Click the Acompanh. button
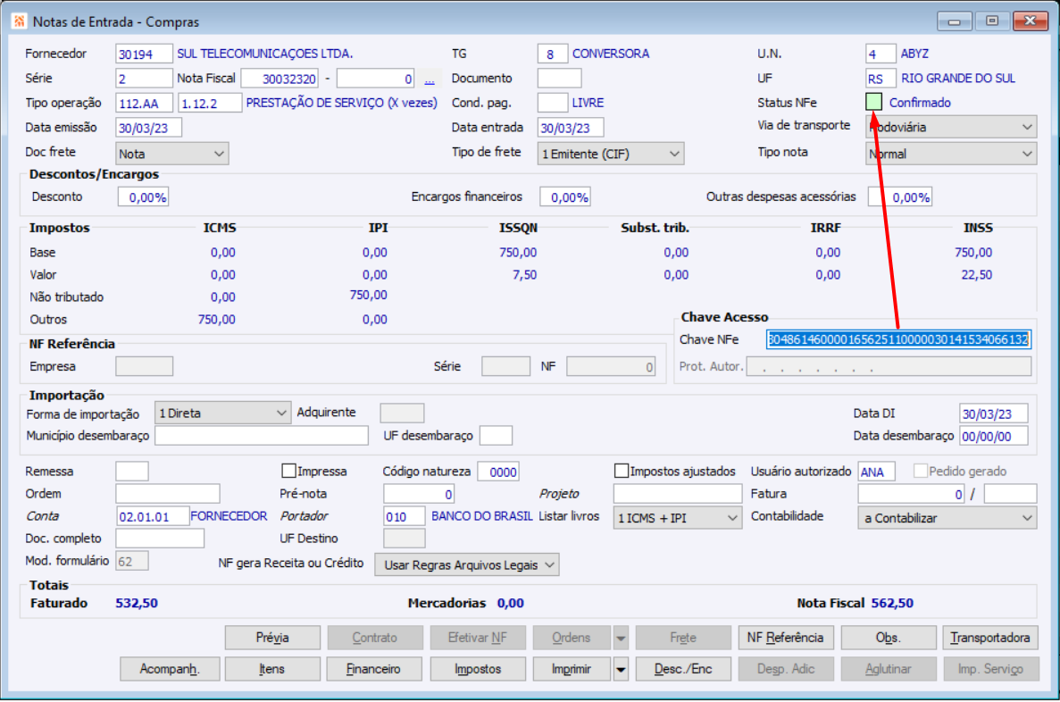1060x702 pixels. pos(170,669)
